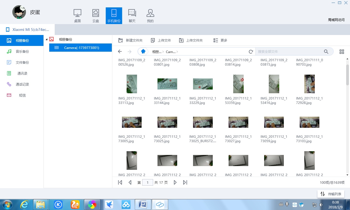Screen dimensions: 350x210
Task: Open 传输列表 transfer list
Action: [331, 194]
